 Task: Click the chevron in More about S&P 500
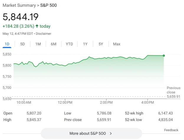(111, 133)
